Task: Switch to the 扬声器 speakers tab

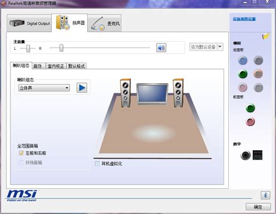Action: click(x=69, y=23)
